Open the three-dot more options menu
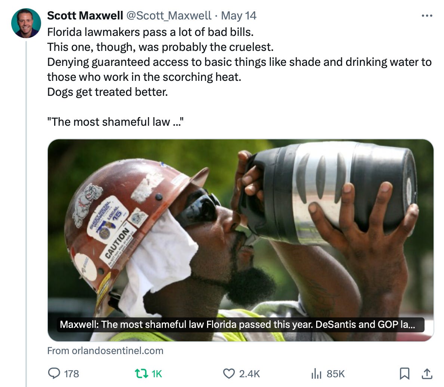This screenshot has height=387, width=444. pos(427,16)
